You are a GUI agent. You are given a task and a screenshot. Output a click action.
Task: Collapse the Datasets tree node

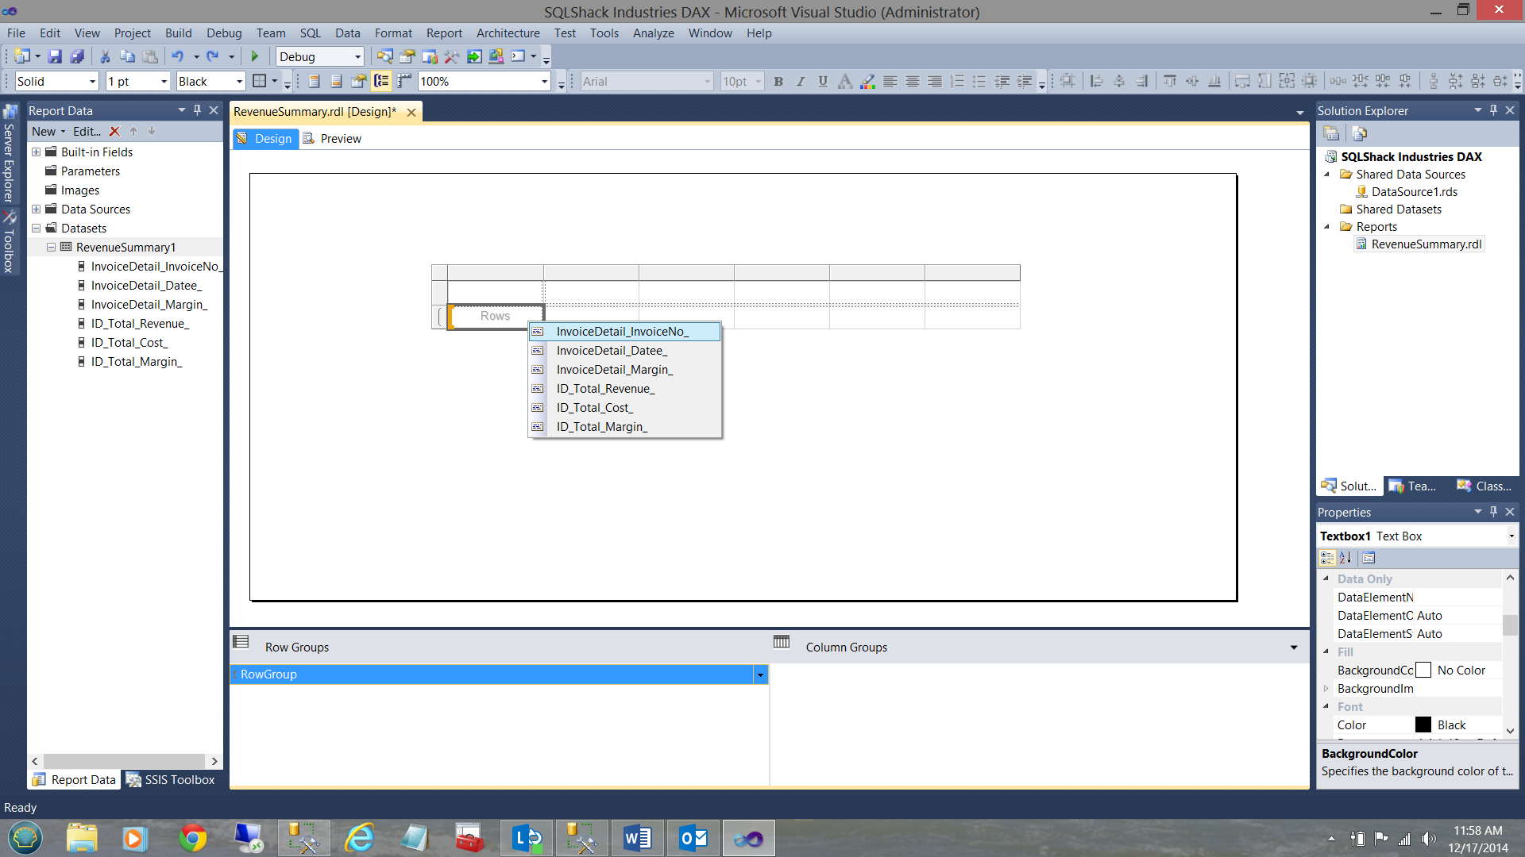[37, 229]
